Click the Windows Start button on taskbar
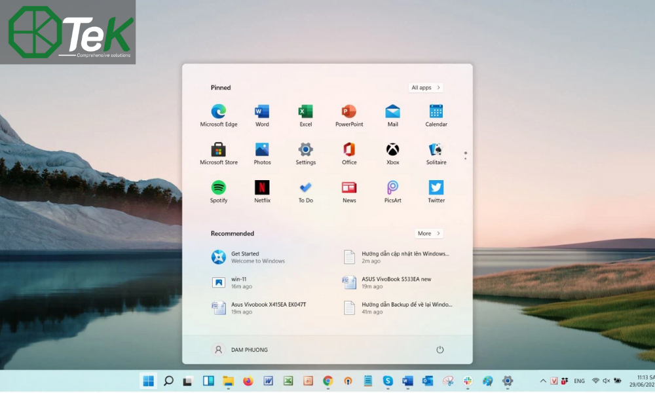This screenshot has height=393, width=655. 148,381
